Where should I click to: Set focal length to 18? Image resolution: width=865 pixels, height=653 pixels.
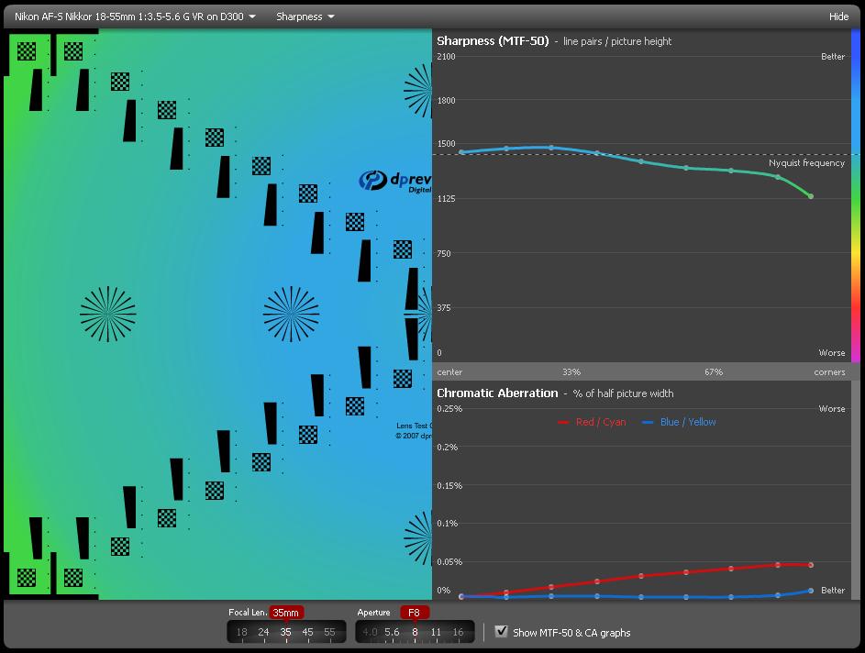pyautogui.click(x=241, y=632)
